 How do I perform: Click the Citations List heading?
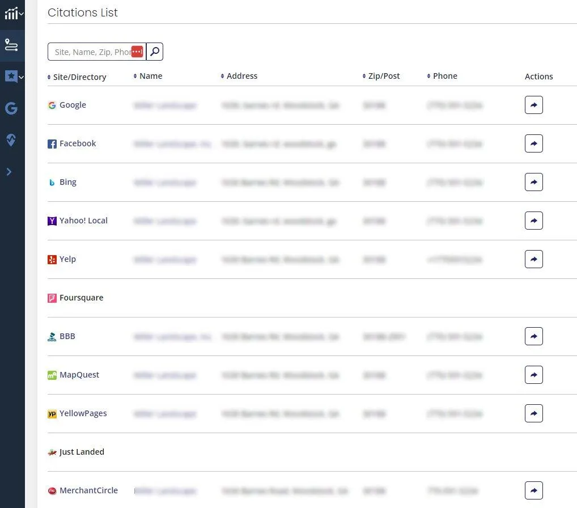tap(83, 12)
